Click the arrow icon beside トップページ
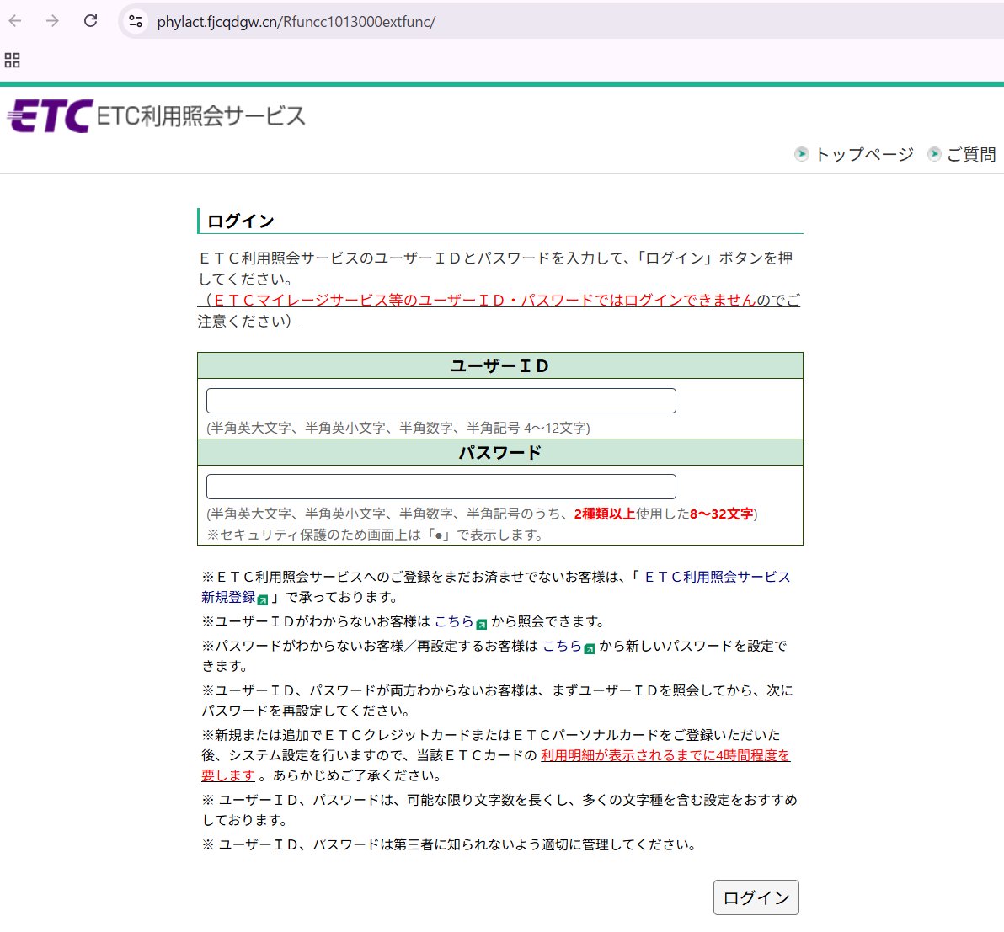 click(x=801, y=154)
